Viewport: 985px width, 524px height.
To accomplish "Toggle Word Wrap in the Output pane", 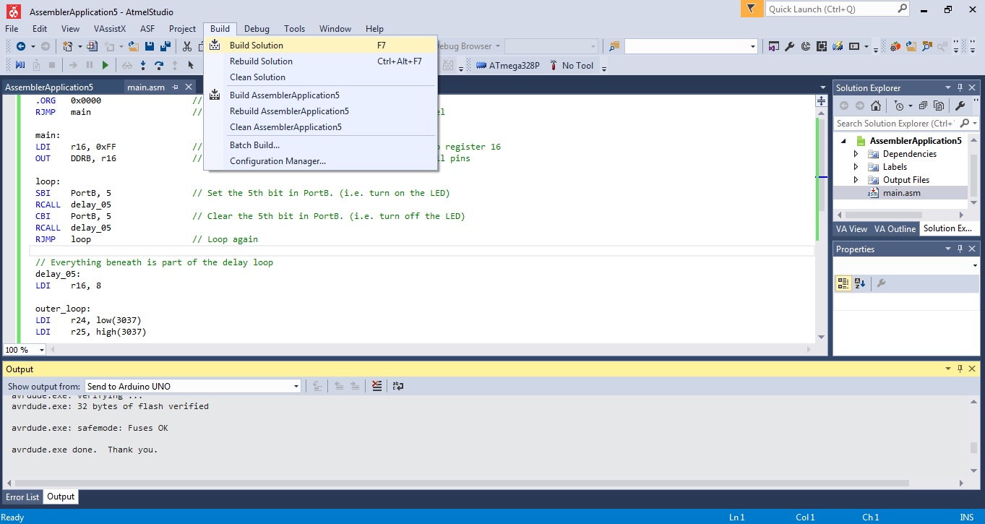I will point(398,385).
